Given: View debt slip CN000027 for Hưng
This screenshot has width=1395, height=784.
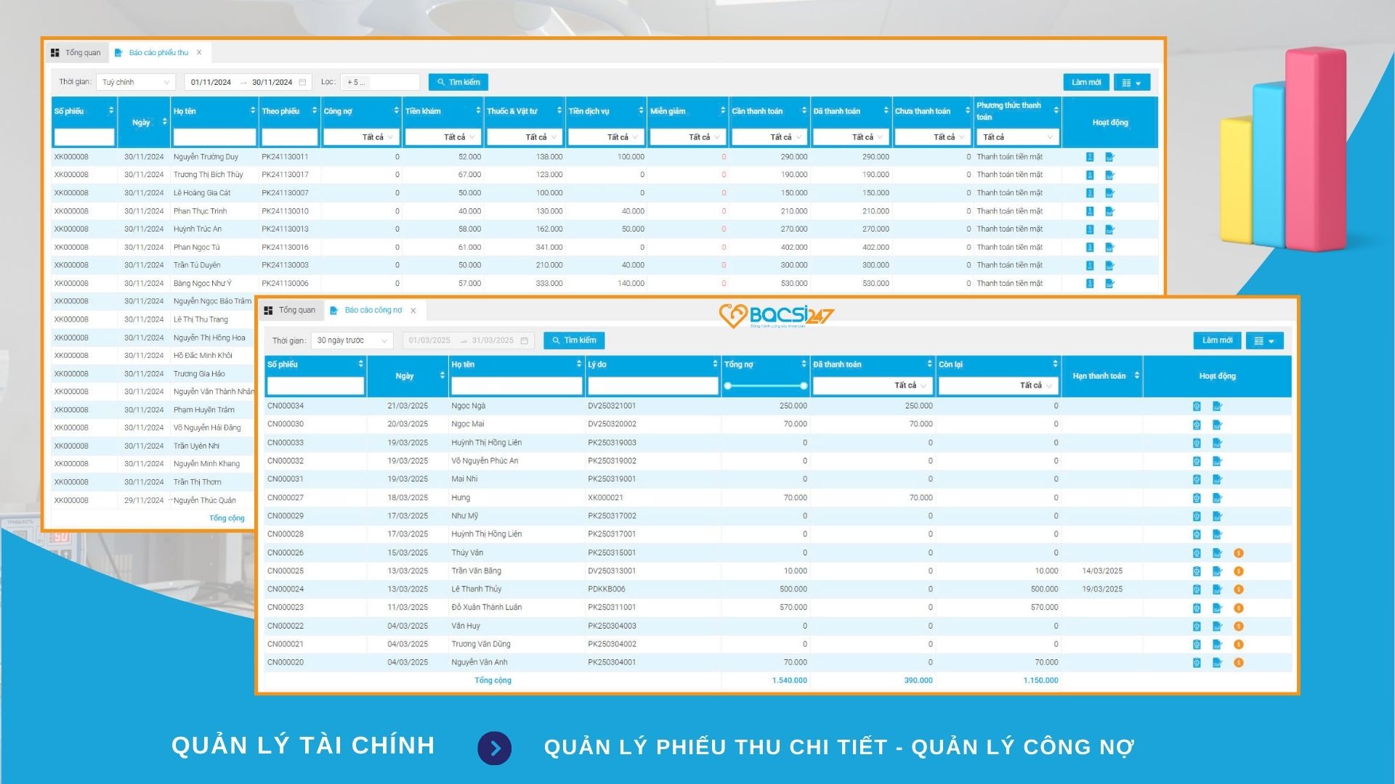Looking at the screenshot, I should tap(1197, 498).
